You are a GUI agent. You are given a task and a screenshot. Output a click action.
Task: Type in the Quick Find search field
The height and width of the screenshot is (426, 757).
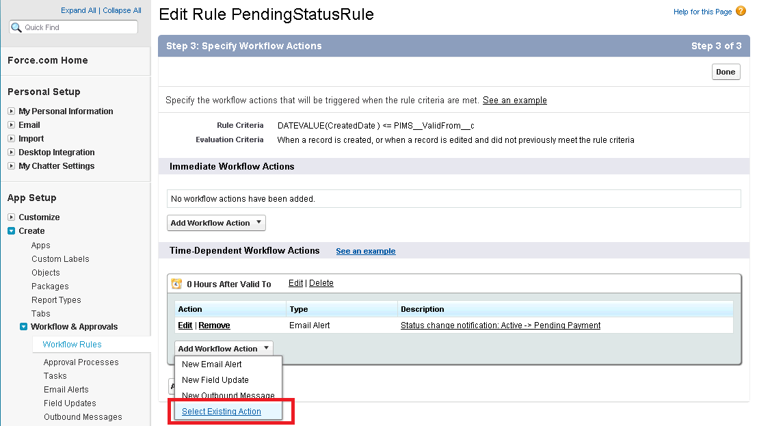(79, 27)
